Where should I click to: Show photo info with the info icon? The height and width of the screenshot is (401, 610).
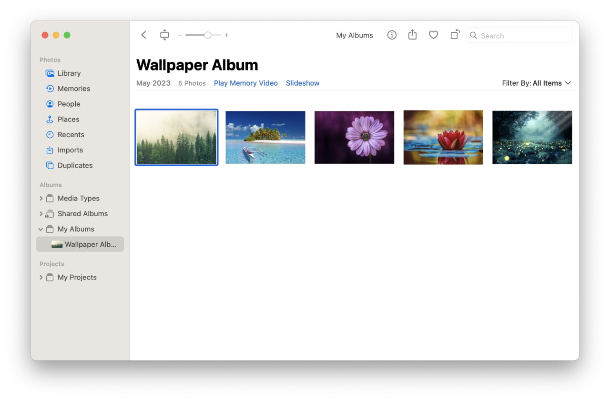(x=392, y=35)
